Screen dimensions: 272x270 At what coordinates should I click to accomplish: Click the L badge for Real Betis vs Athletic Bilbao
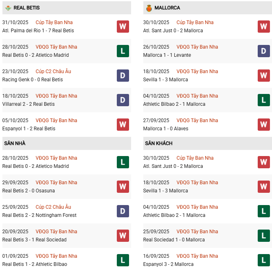coord(123,260)
